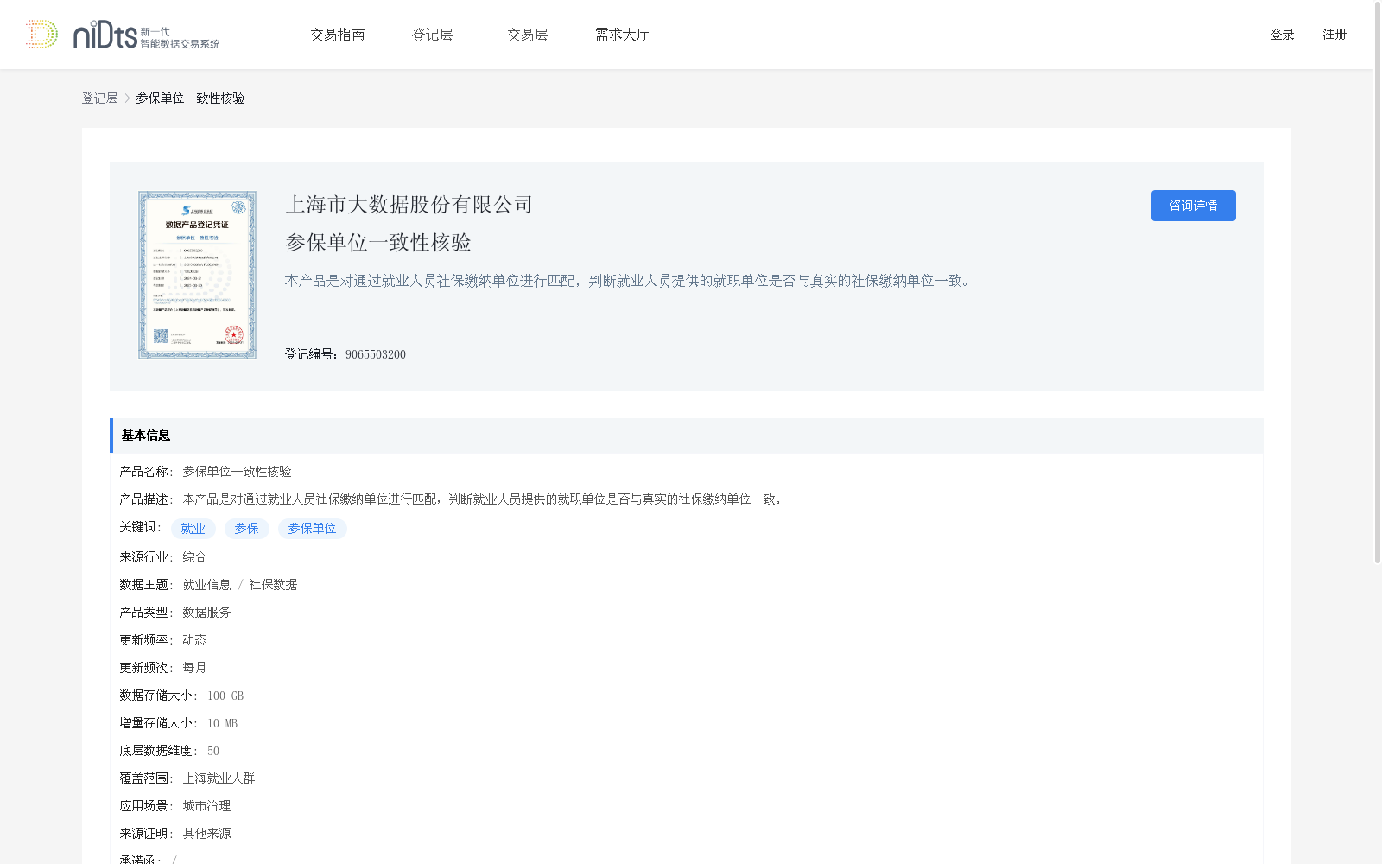Screen dimensions: 1382x864
Task: Select company name 上海市大数据股份有限公司
Action: [409, 205]
